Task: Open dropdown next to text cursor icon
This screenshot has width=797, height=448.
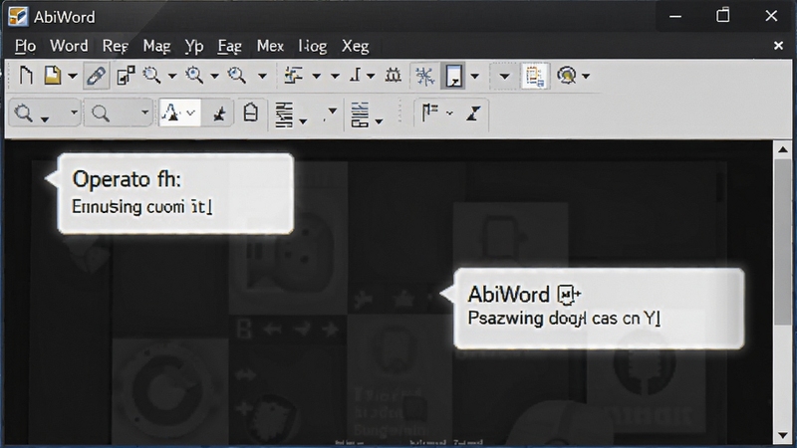Action: (x=371, y=77)
